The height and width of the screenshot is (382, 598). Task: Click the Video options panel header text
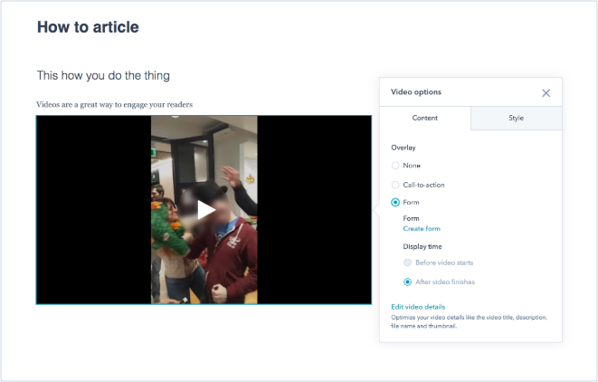[x=416, y=92]
